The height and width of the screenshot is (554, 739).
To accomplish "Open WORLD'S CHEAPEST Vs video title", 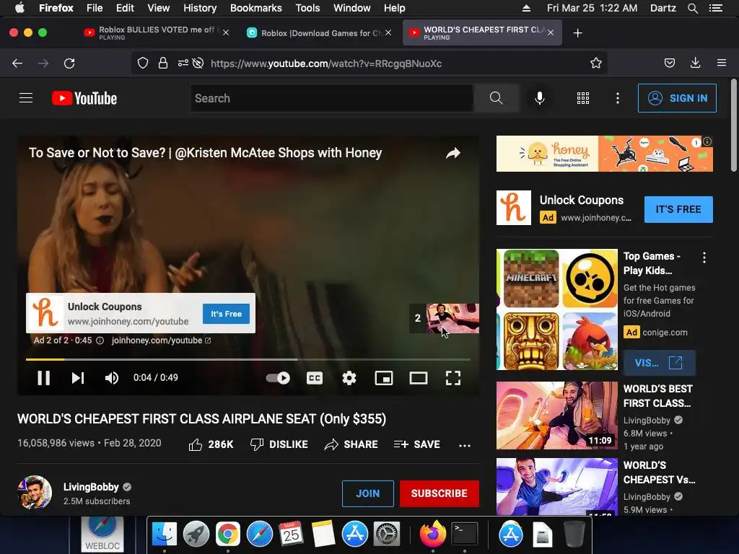I will [x=660, y=472].
